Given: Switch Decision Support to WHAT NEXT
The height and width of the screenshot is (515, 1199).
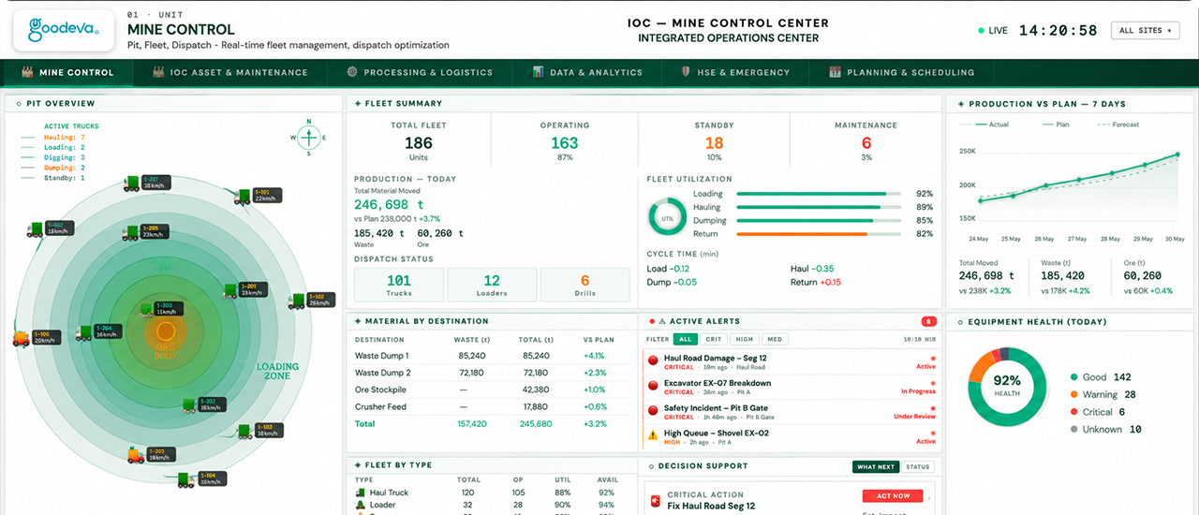Looking at the screenshot, I should point(876,466).
